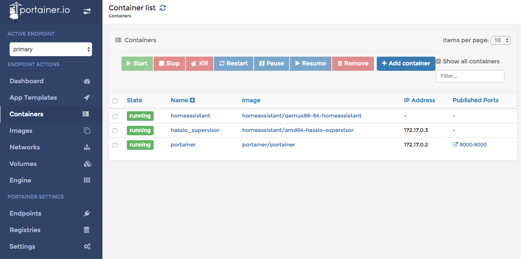Click the IP address 172.17.0.2
This screenshot has height=259, width=521.
[416, 145]
